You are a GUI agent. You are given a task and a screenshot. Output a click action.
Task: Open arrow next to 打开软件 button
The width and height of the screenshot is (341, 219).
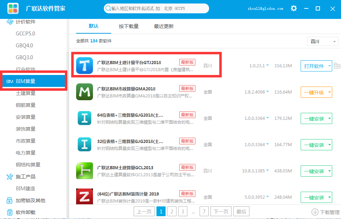(x=329, y=66)
